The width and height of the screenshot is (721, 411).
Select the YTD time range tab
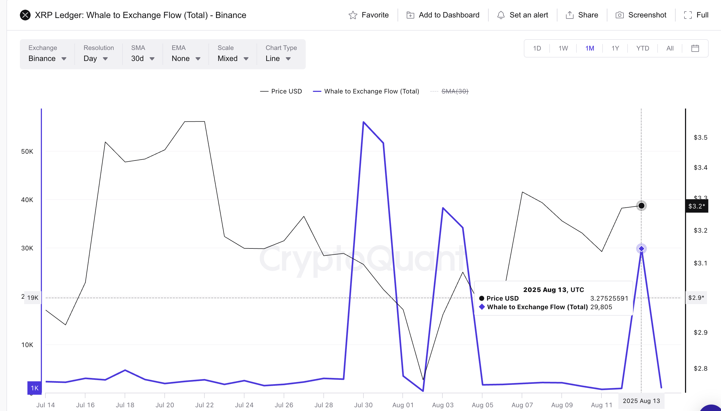pos(643,48)
